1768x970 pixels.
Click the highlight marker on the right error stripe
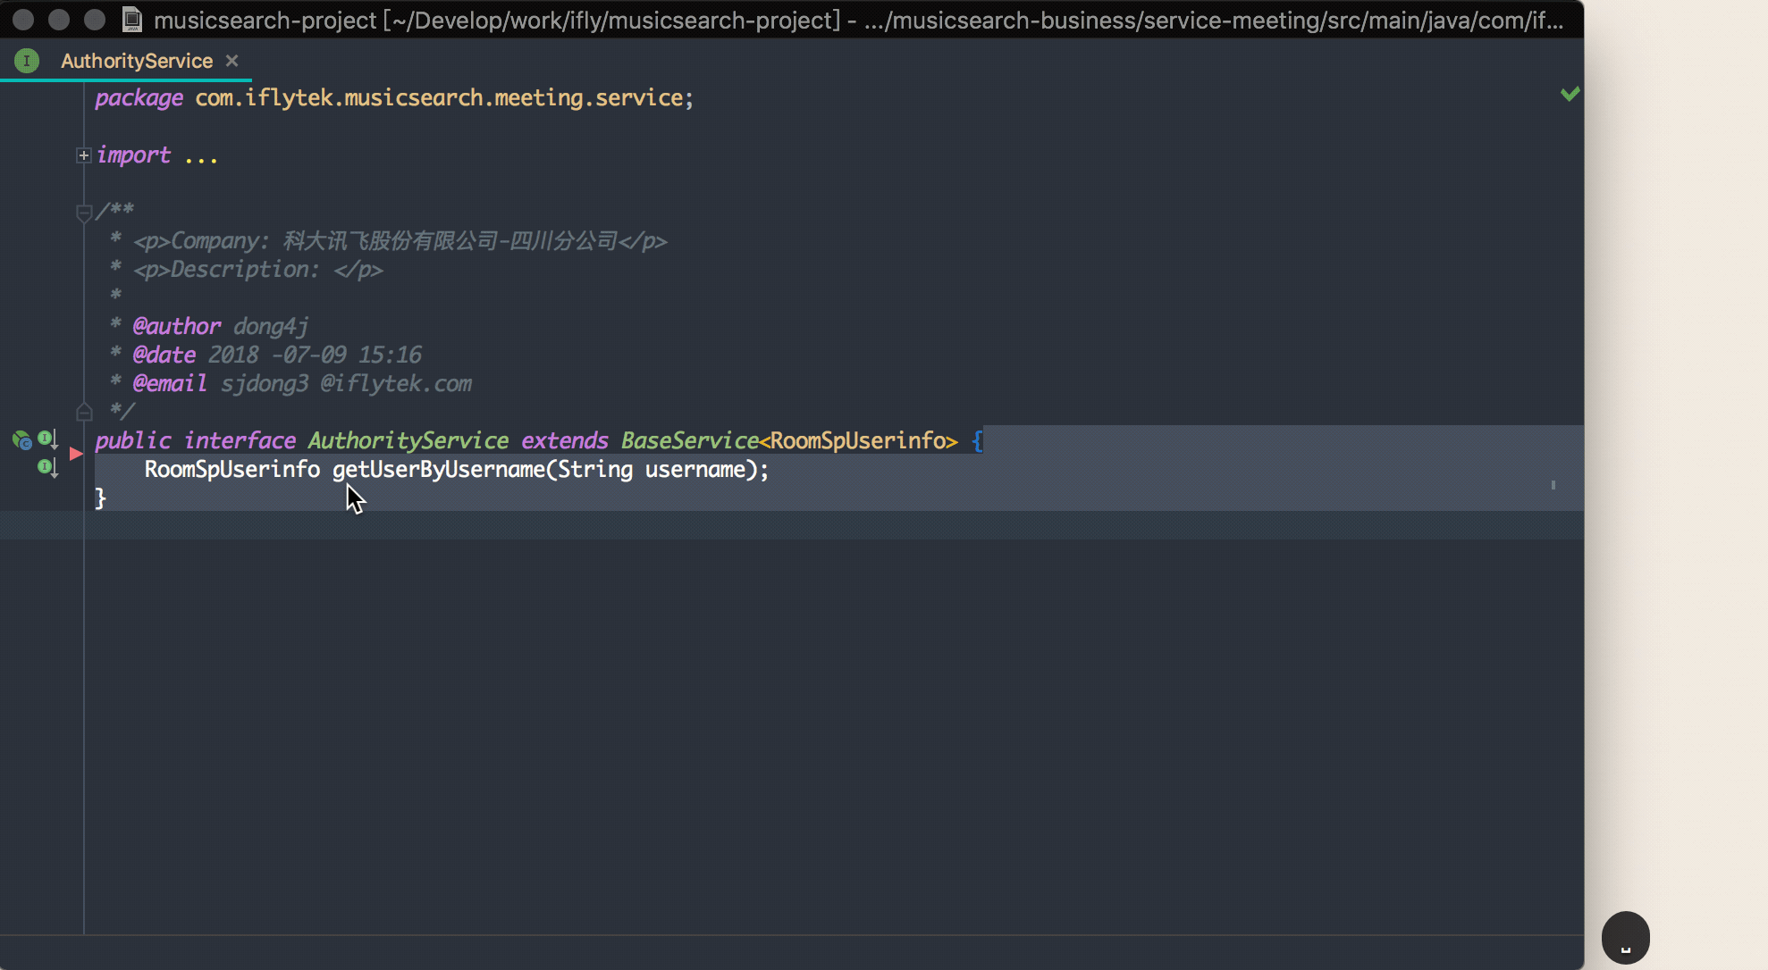click(1553, 485)
